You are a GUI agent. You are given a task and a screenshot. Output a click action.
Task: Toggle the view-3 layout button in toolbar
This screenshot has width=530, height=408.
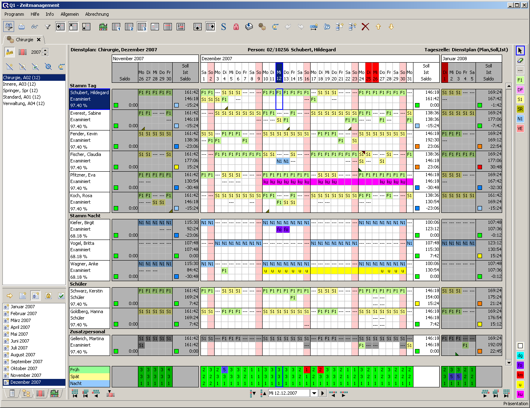pyautogui.click(x=142, y=27)
